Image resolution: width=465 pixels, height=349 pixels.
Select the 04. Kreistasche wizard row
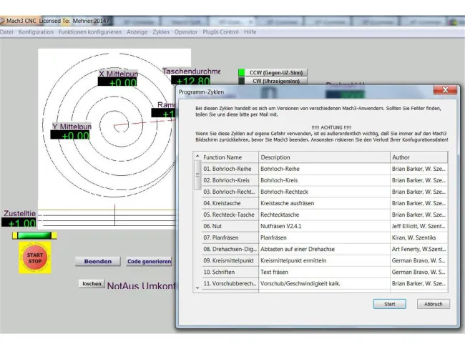coord(226,203)
